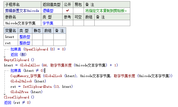Click 返回值类型 header cell
The width and height of the screenshot is (178, 107).
click(x=52, y=4)
